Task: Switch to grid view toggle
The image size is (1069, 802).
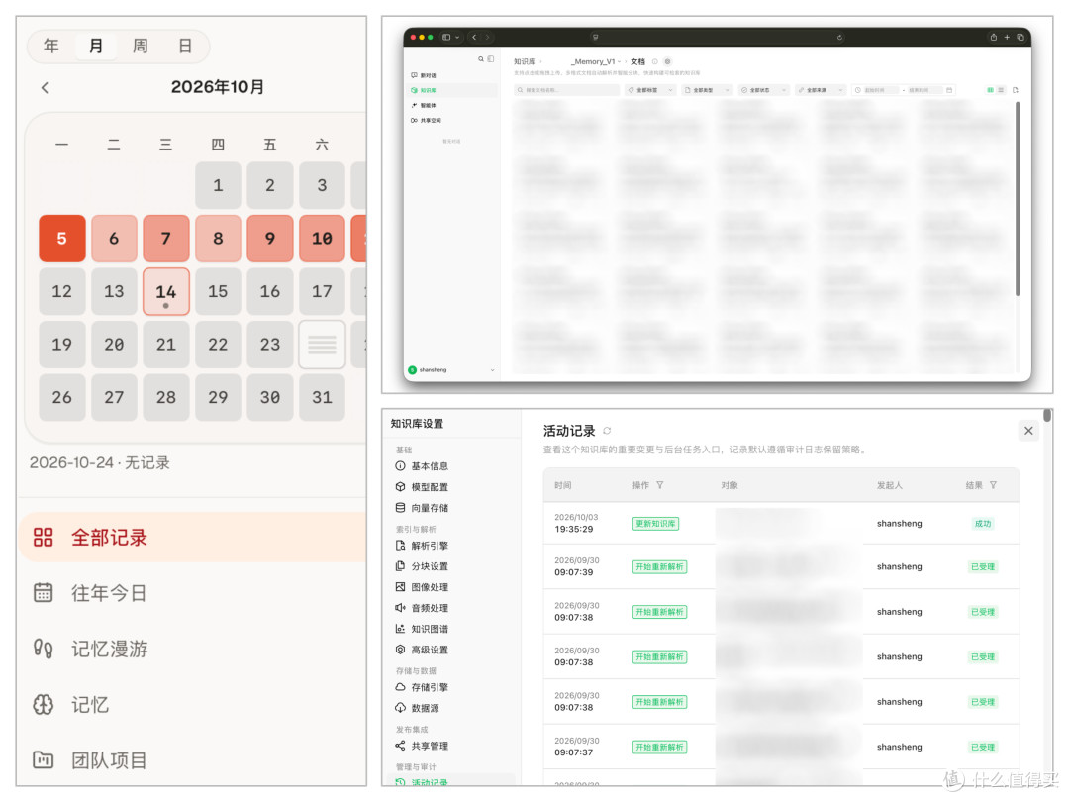Action: coord(990,90)
